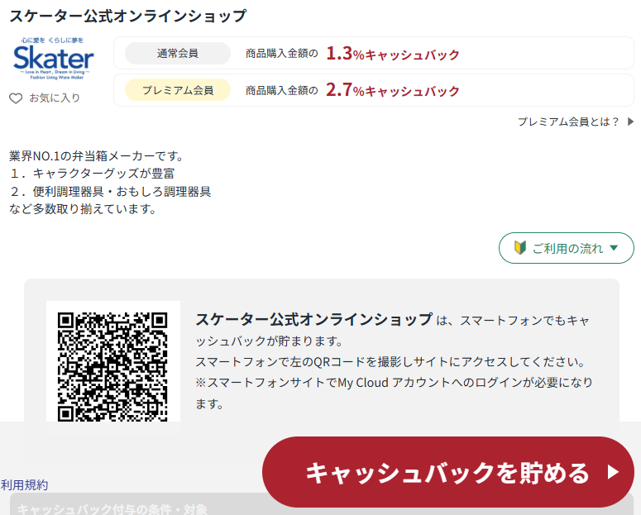This screenshot has width=641, height=515.
Task: Click the triangle arrow beside プレミアム会員とは？
Action: (630, 122)
